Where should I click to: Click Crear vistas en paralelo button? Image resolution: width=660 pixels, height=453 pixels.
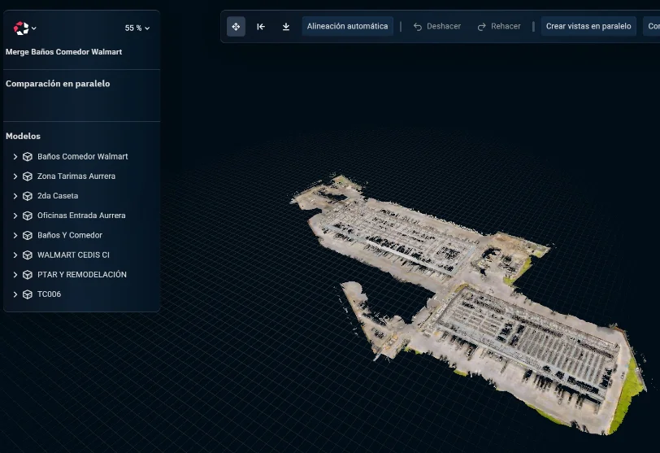tap(588, 26)
